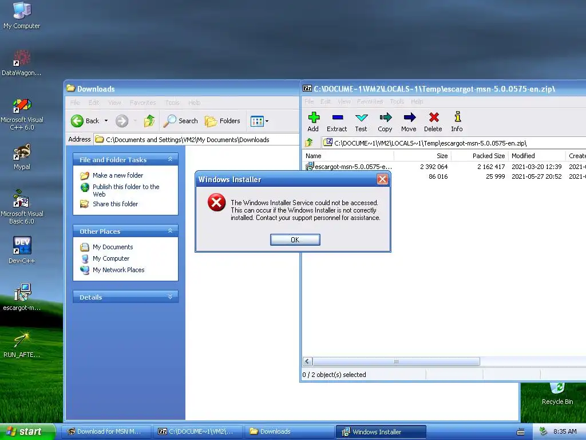Click the Extract icon in 7-Zip

point(336,122)
